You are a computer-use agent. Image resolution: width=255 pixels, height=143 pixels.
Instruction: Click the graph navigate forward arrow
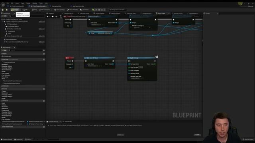tap(56, 16)
